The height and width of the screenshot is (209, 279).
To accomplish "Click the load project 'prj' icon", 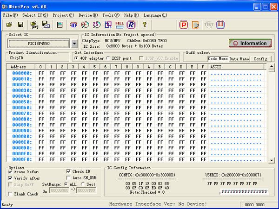I will pos(33,25).
